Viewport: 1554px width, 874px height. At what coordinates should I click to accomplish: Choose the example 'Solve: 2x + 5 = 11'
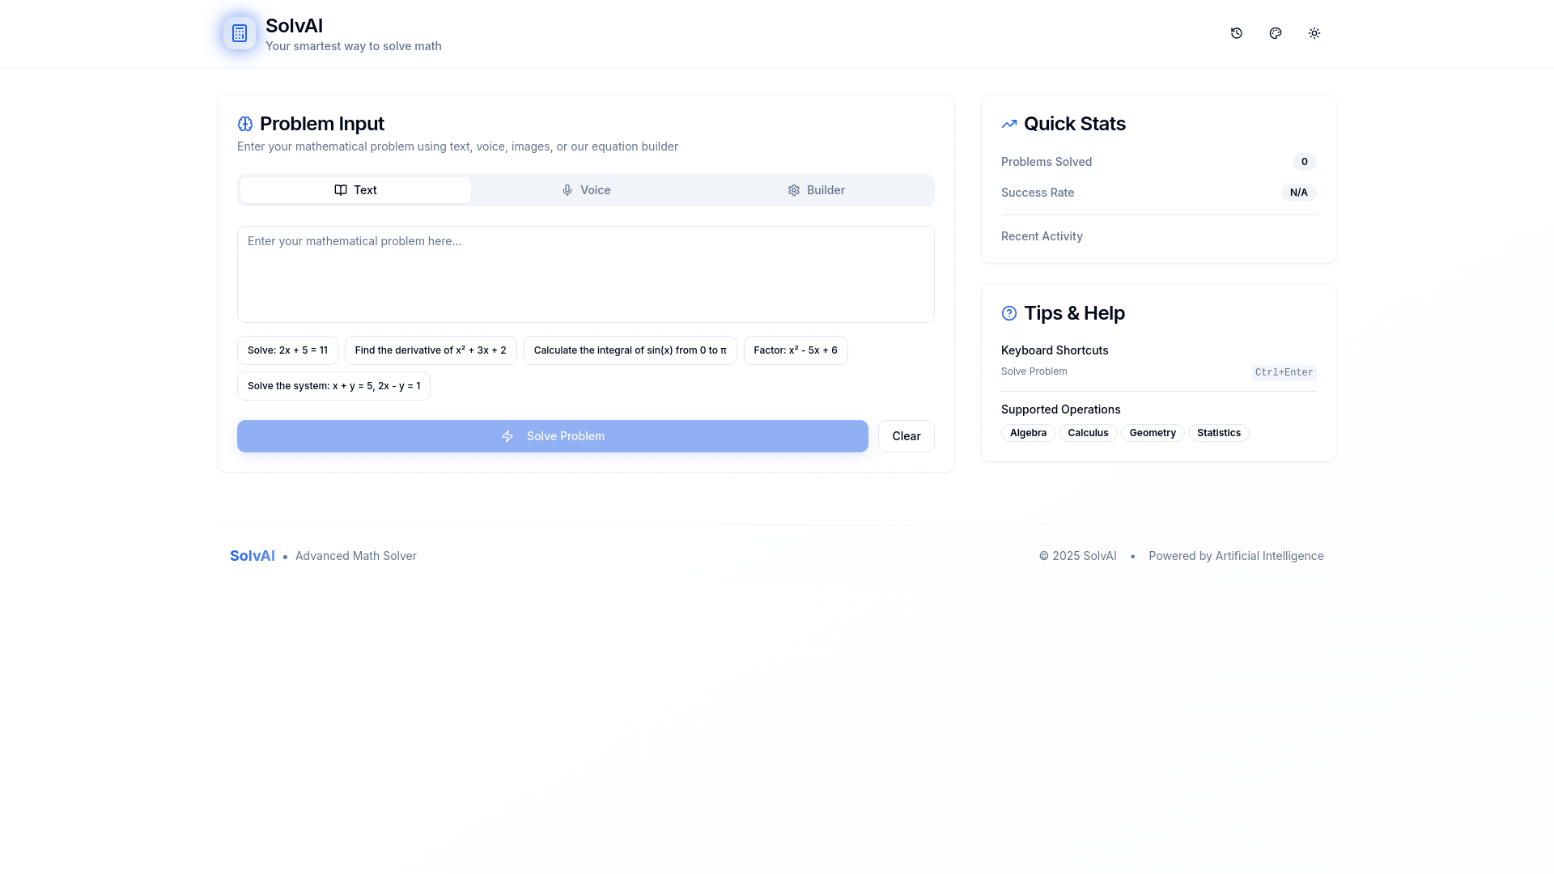point(287,350)
